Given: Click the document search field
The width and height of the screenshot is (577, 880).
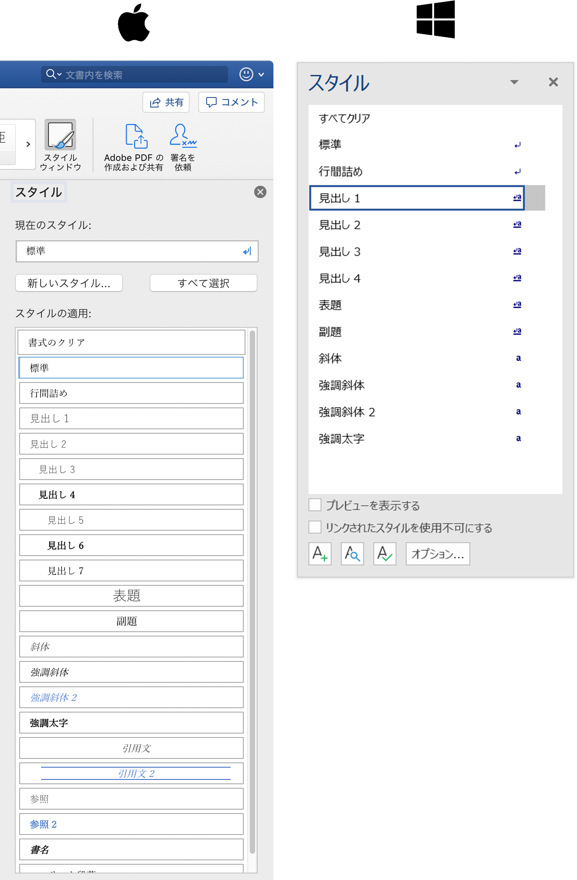Looking at the screenshot, I should [x=135, y=74].
